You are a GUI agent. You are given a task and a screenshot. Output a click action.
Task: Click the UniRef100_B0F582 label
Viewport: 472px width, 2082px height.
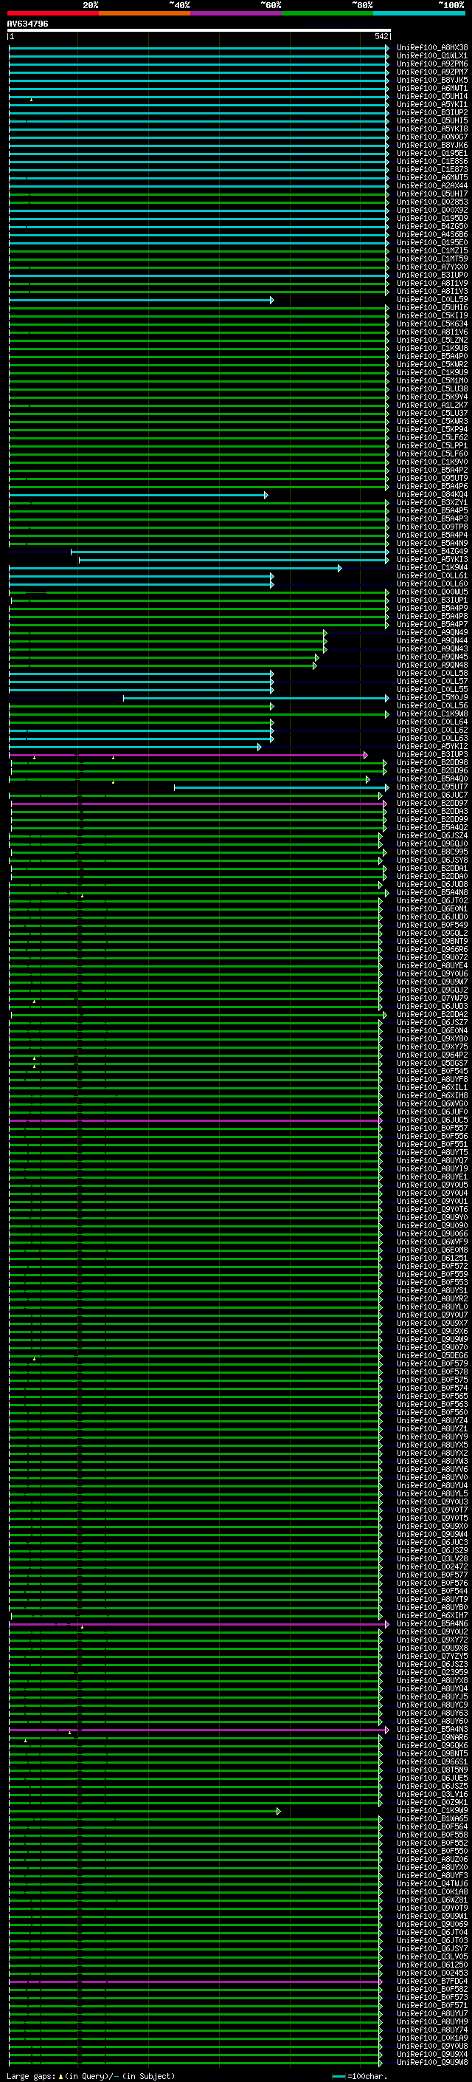[x=431, y=1989]
